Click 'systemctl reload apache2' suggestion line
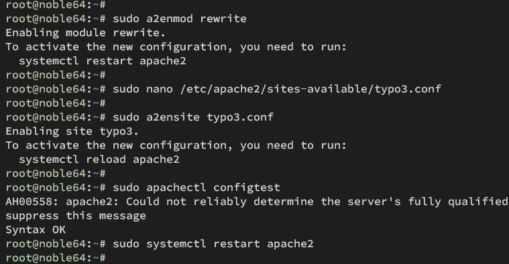 (x=99, y=159)
